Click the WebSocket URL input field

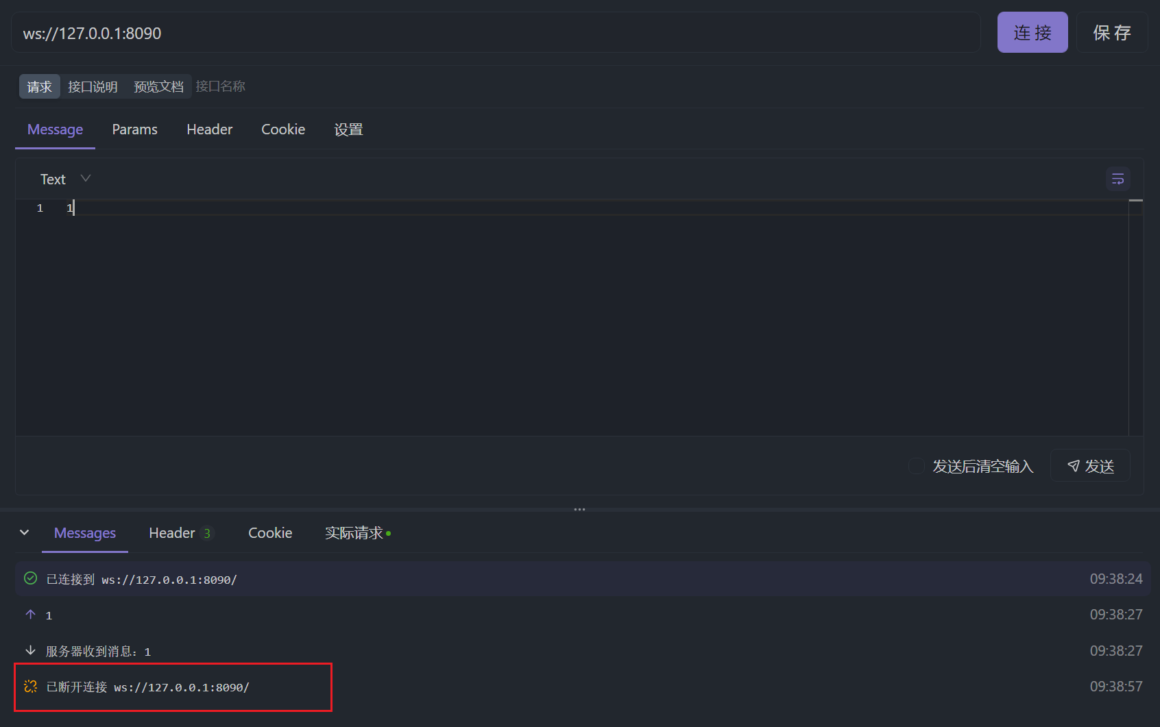[495, 33]
